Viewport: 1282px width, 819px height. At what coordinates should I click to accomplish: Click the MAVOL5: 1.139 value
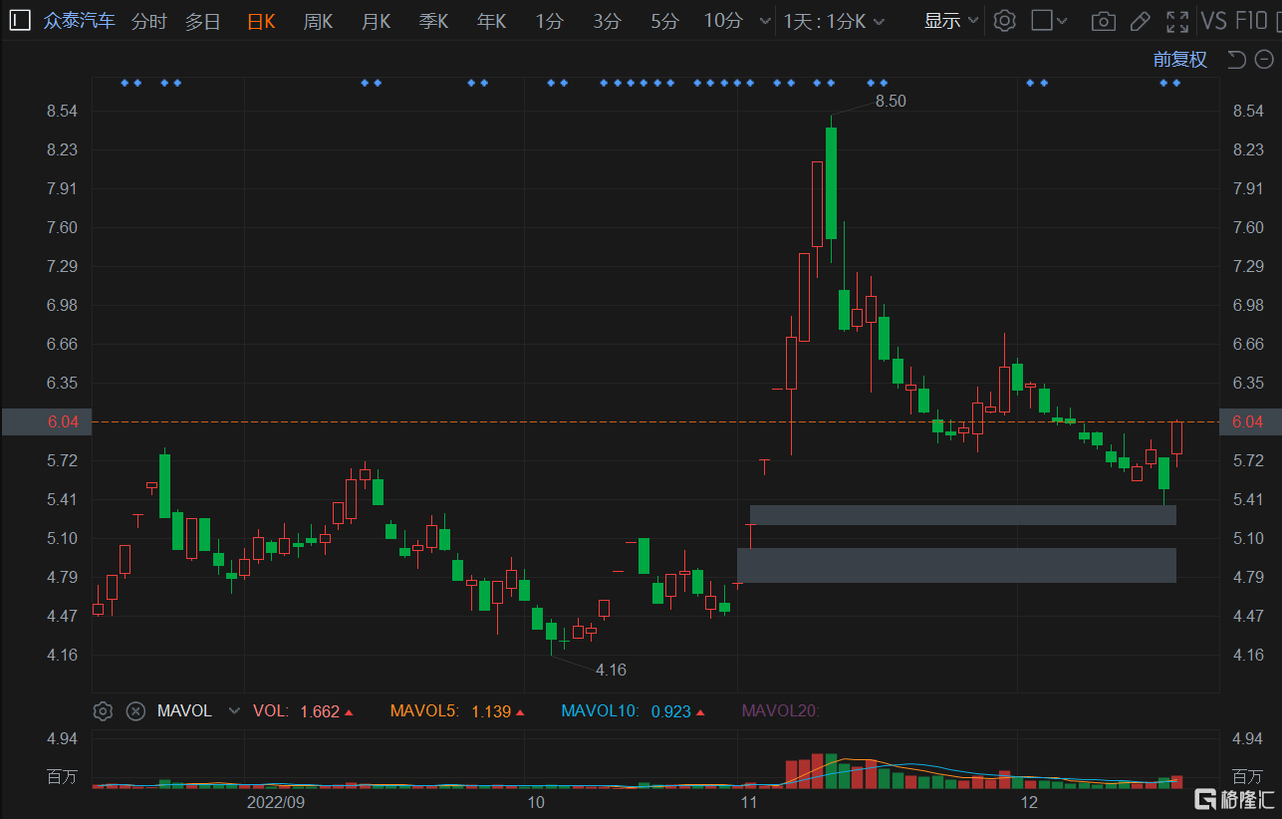click(455, 711)
